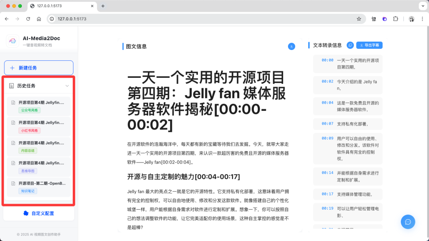Navigate back in browser
429x241 pixels.
7,19
